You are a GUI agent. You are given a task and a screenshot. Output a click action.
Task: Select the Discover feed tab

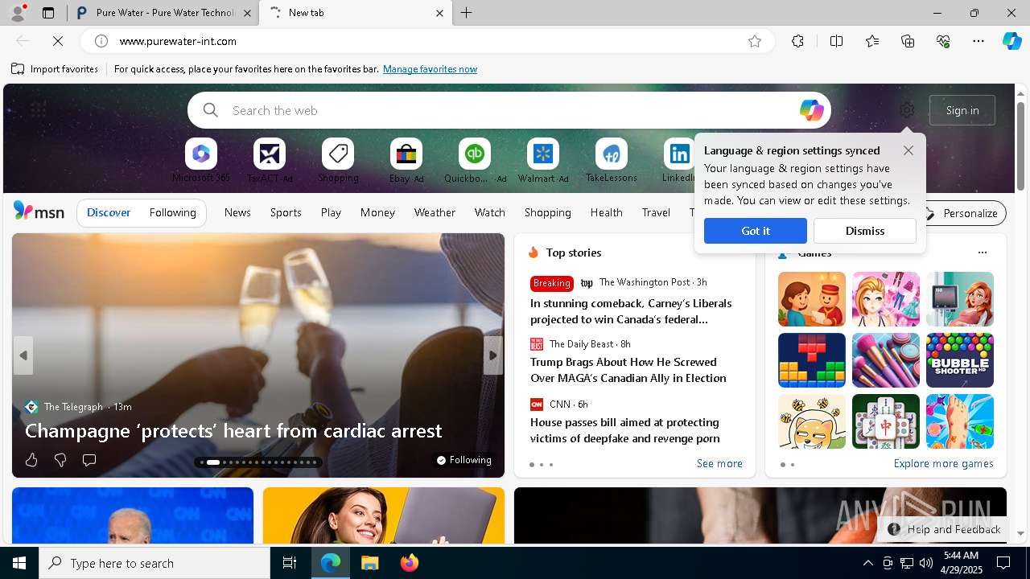109,212
